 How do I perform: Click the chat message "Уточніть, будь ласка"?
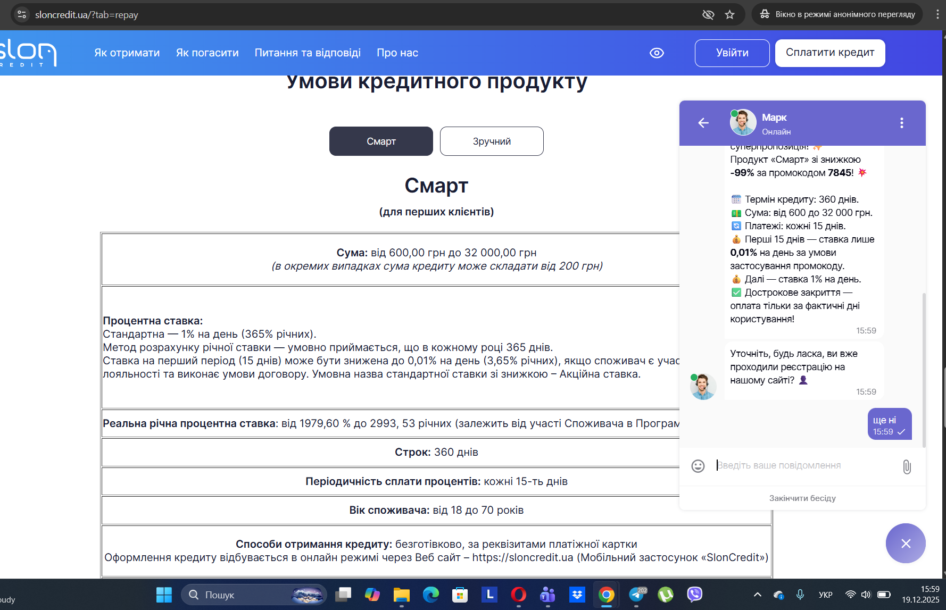click(x=803, y=370)
